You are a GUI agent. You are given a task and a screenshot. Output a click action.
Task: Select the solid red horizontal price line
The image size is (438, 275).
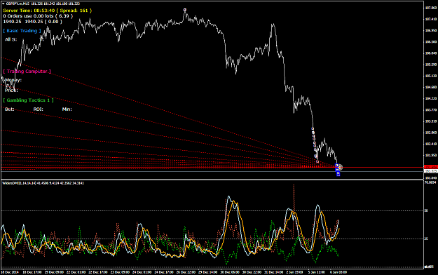[212, 167]
